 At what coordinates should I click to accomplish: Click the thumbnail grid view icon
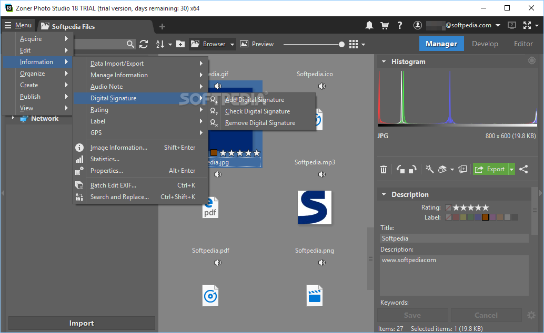353,44
